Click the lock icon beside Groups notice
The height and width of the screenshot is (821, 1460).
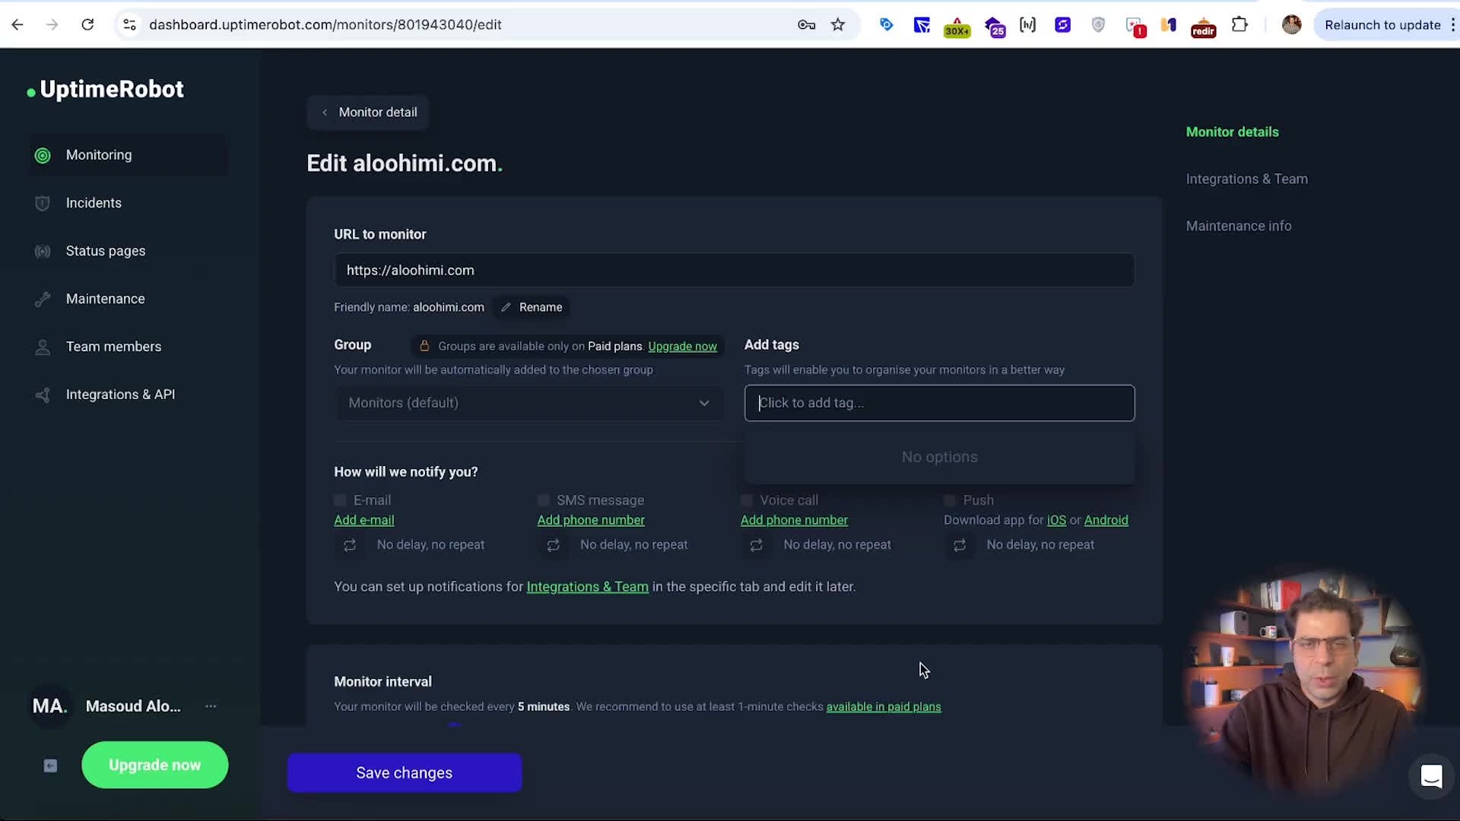(x=424, y=346)
